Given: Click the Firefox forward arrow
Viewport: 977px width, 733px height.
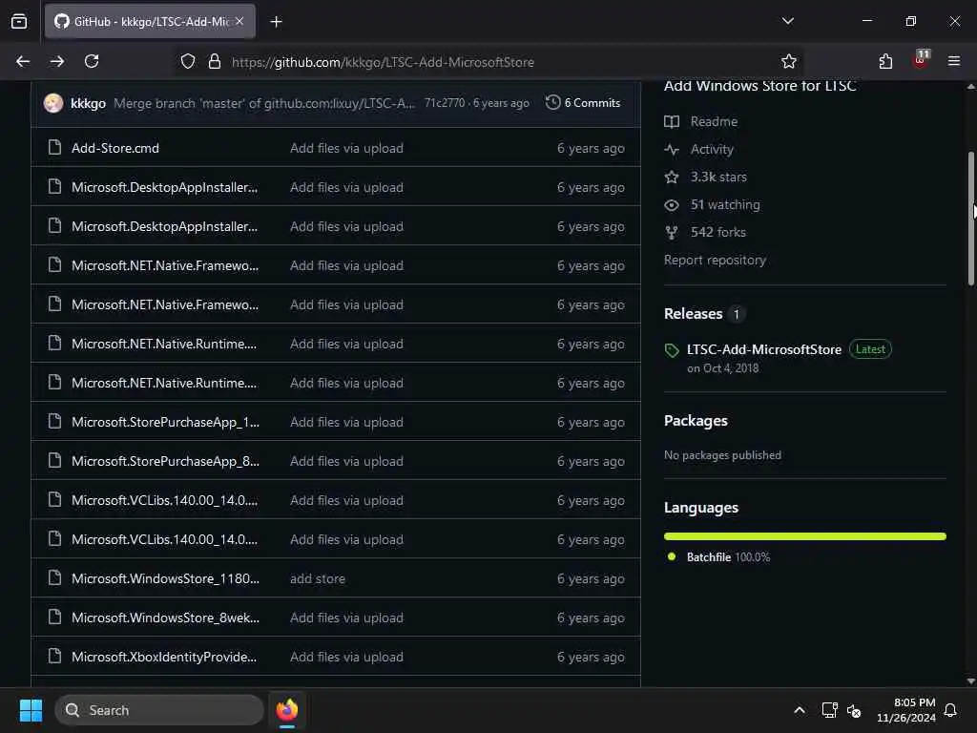Looking at the screenshot, I should (x=56, y=61).
